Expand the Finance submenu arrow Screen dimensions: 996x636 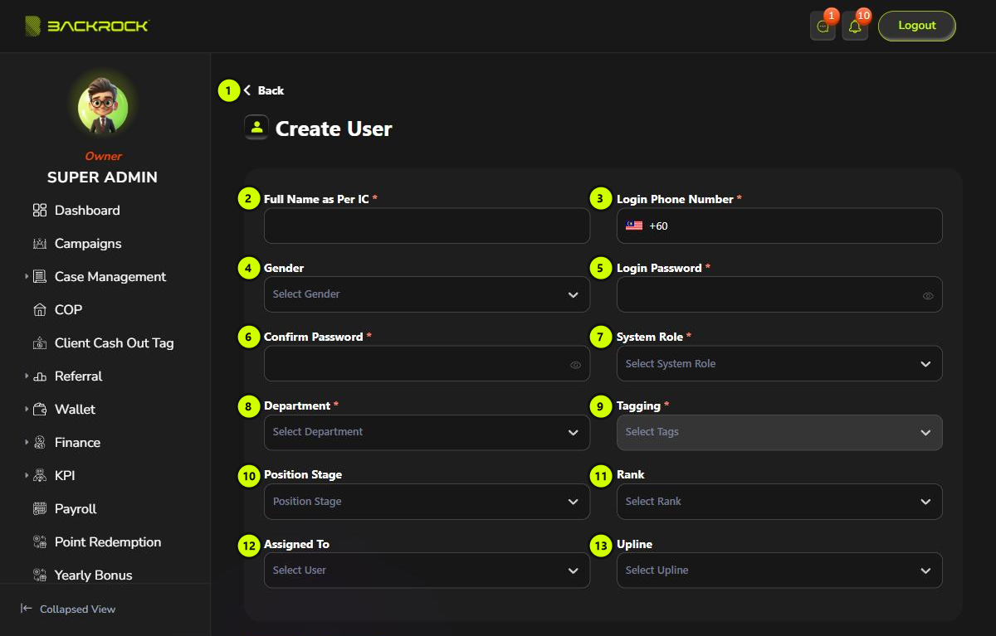(27, 442)
